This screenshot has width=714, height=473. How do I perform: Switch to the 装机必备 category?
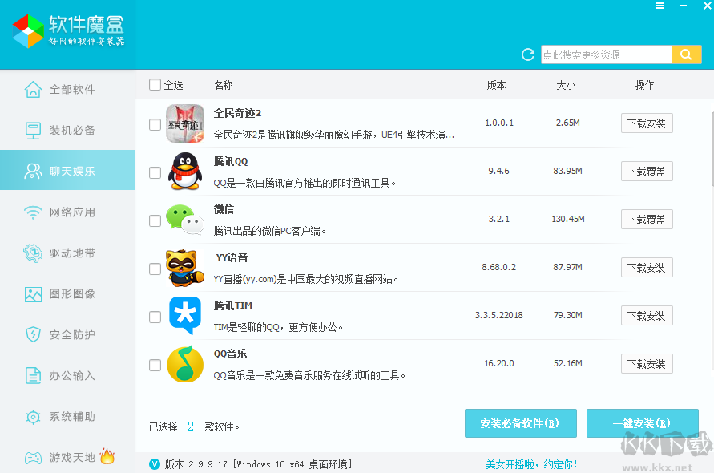(x=67, y=131)
